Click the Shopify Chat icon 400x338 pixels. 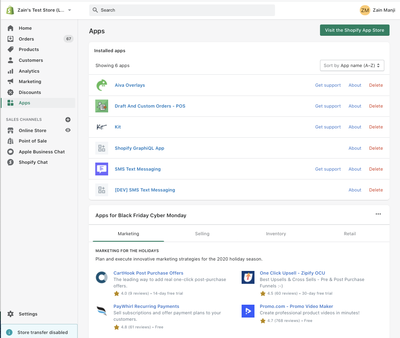tap(10, 162)
